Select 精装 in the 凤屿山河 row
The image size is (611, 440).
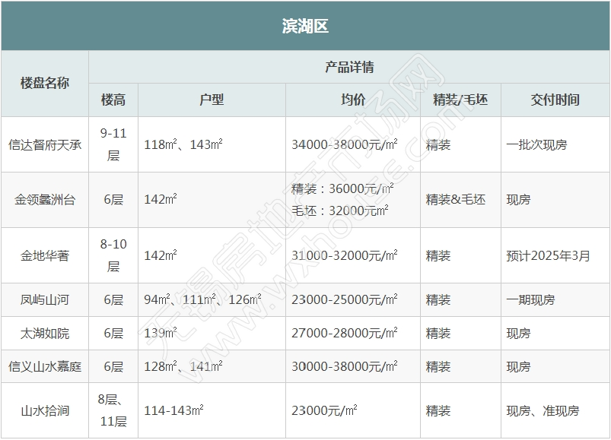pyautogui.click(x=438, y=300)
